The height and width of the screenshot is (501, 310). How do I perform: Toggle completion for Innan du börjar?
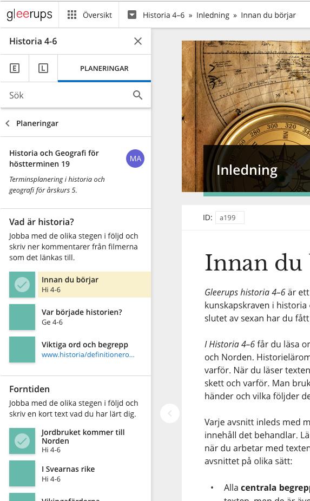coord(22,285)
